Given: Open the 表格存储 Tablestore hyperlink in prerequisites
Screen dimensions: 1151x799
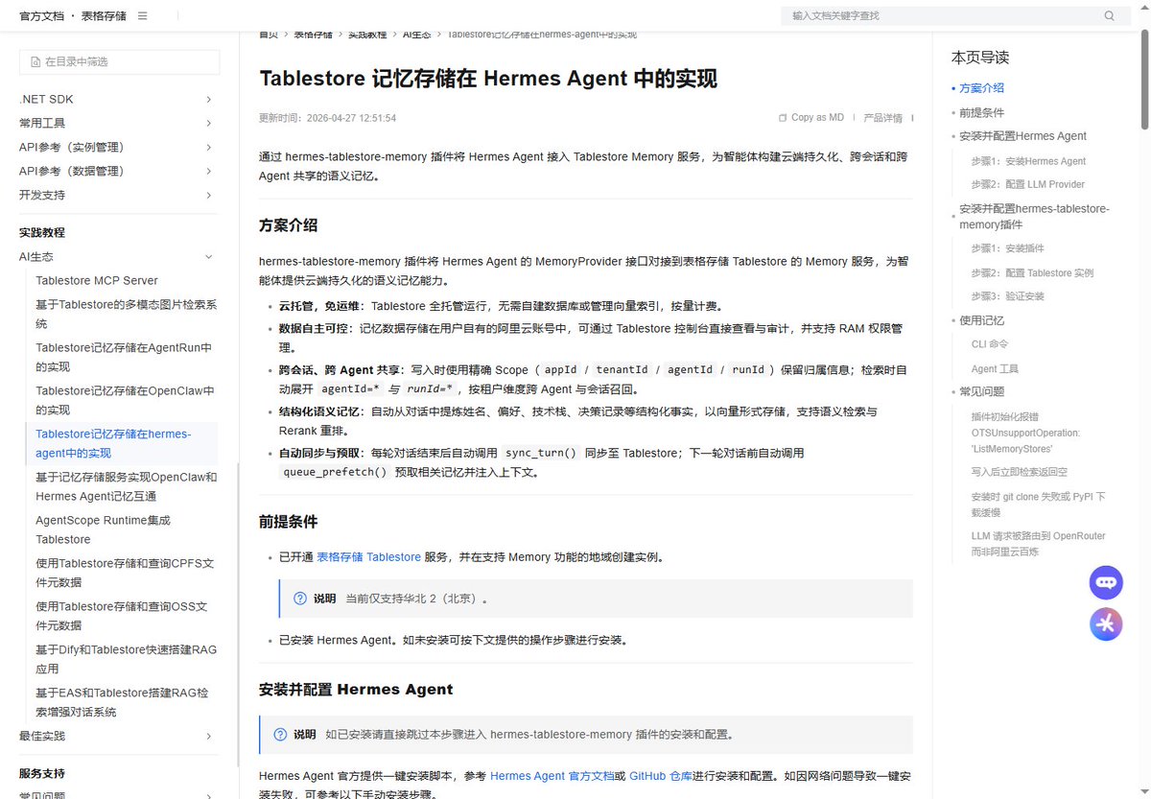Looking at the screenshot, I should click(x=369, y=557).
